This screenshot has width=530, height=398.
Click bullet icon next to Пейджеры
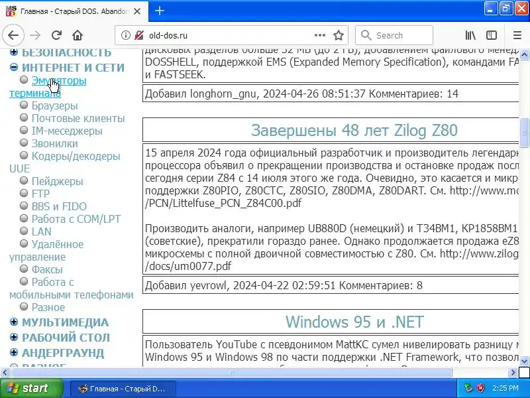(24, 180)
